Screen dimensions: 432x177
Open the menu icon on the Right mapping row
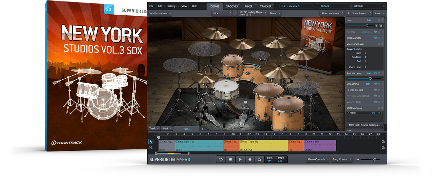tap(379, 113)
